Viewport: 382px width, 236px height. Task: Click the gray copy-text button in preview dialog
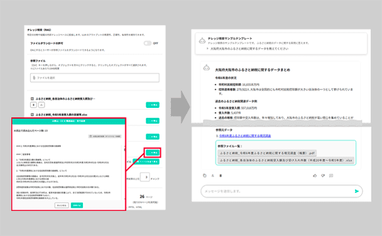tap(105, 136)
